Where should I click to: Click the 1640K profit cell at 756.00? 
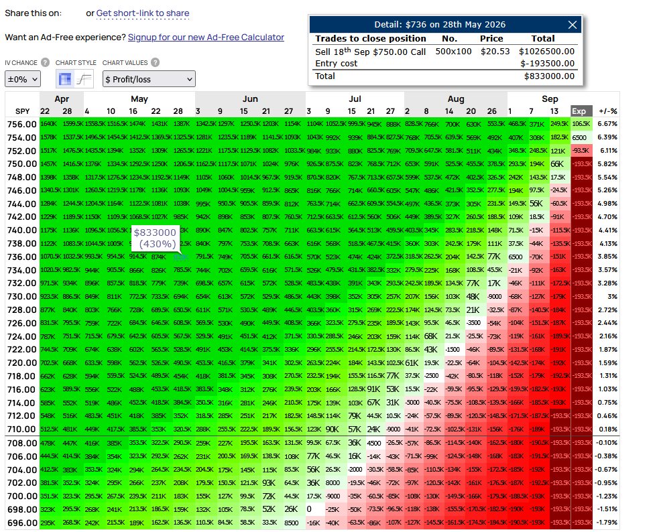48,124
